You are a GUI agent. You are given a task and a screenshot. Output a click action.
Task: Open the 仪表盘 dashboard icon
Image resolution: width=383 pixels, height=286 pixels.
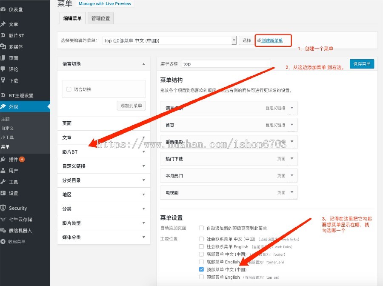coord(3,9)
